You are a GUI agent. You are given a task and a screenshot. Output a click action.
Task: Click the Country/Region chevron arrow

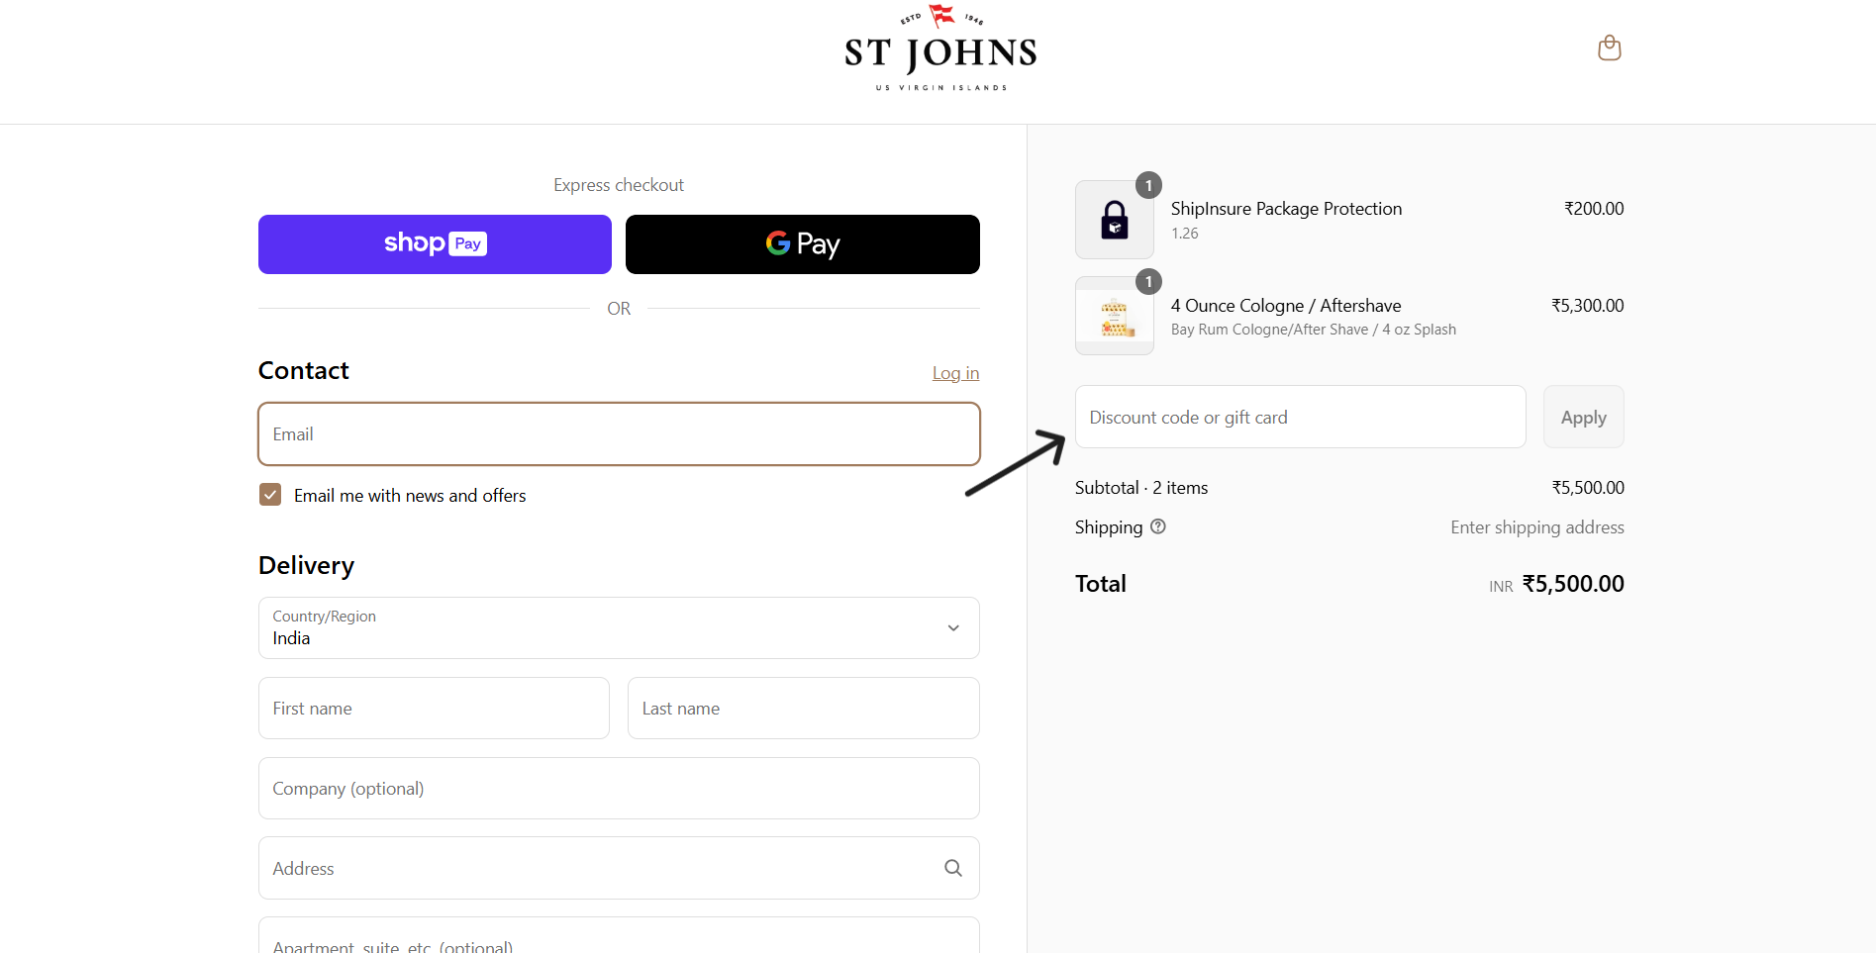click(x=952, y=627)
